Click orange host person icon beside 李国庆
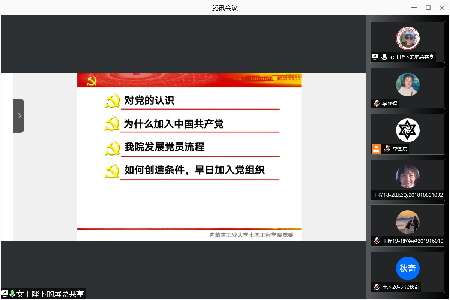The height and width of the screenshot is (300, 450). tap(376, 149)
